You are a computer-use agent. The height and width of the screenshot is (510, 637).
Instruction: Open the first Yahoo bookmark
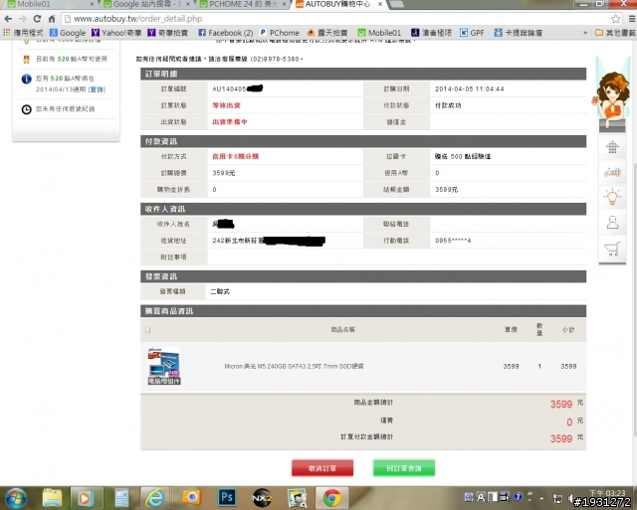(116, 33)
